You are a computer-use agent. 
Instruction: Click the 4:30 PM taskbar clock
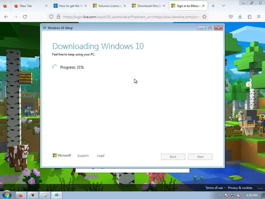(x=252, y=195)
